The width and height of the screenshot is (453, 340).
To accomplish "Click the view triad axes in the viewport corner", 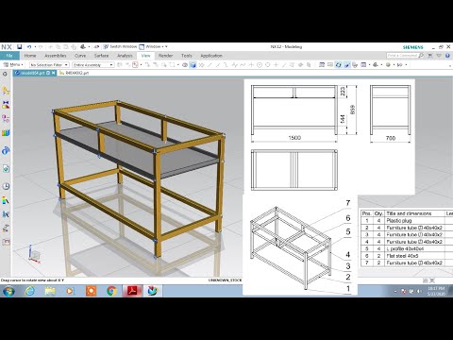I will tap(34, 254).
